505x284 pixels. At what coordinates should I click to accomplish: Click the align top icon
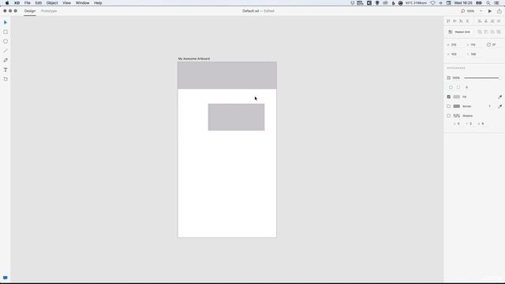pyautogui.click(x=448, y=21)
